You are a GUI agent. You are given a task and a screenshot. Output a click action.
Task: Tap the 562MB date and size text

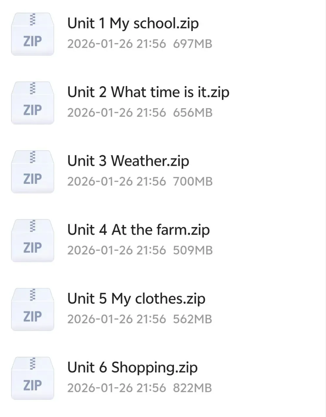[140, 319]
